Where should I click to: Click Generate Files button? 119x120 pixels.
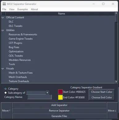point(59,116)
